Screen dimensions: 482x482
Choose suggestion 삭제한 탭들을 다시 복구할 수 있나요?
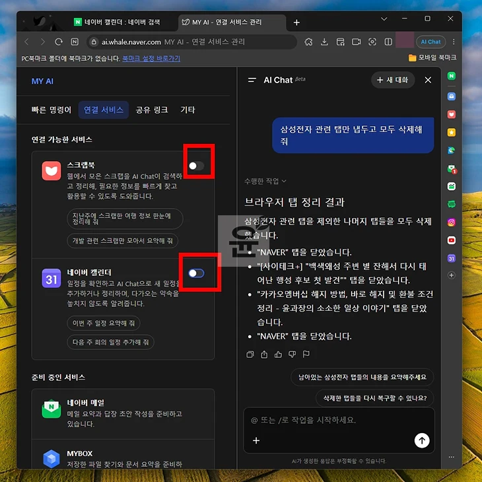375,398
